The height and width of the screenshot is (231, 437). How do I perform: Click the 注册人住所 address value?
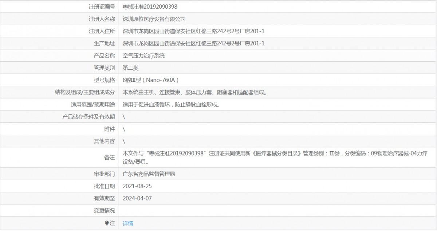coord(193,31)
